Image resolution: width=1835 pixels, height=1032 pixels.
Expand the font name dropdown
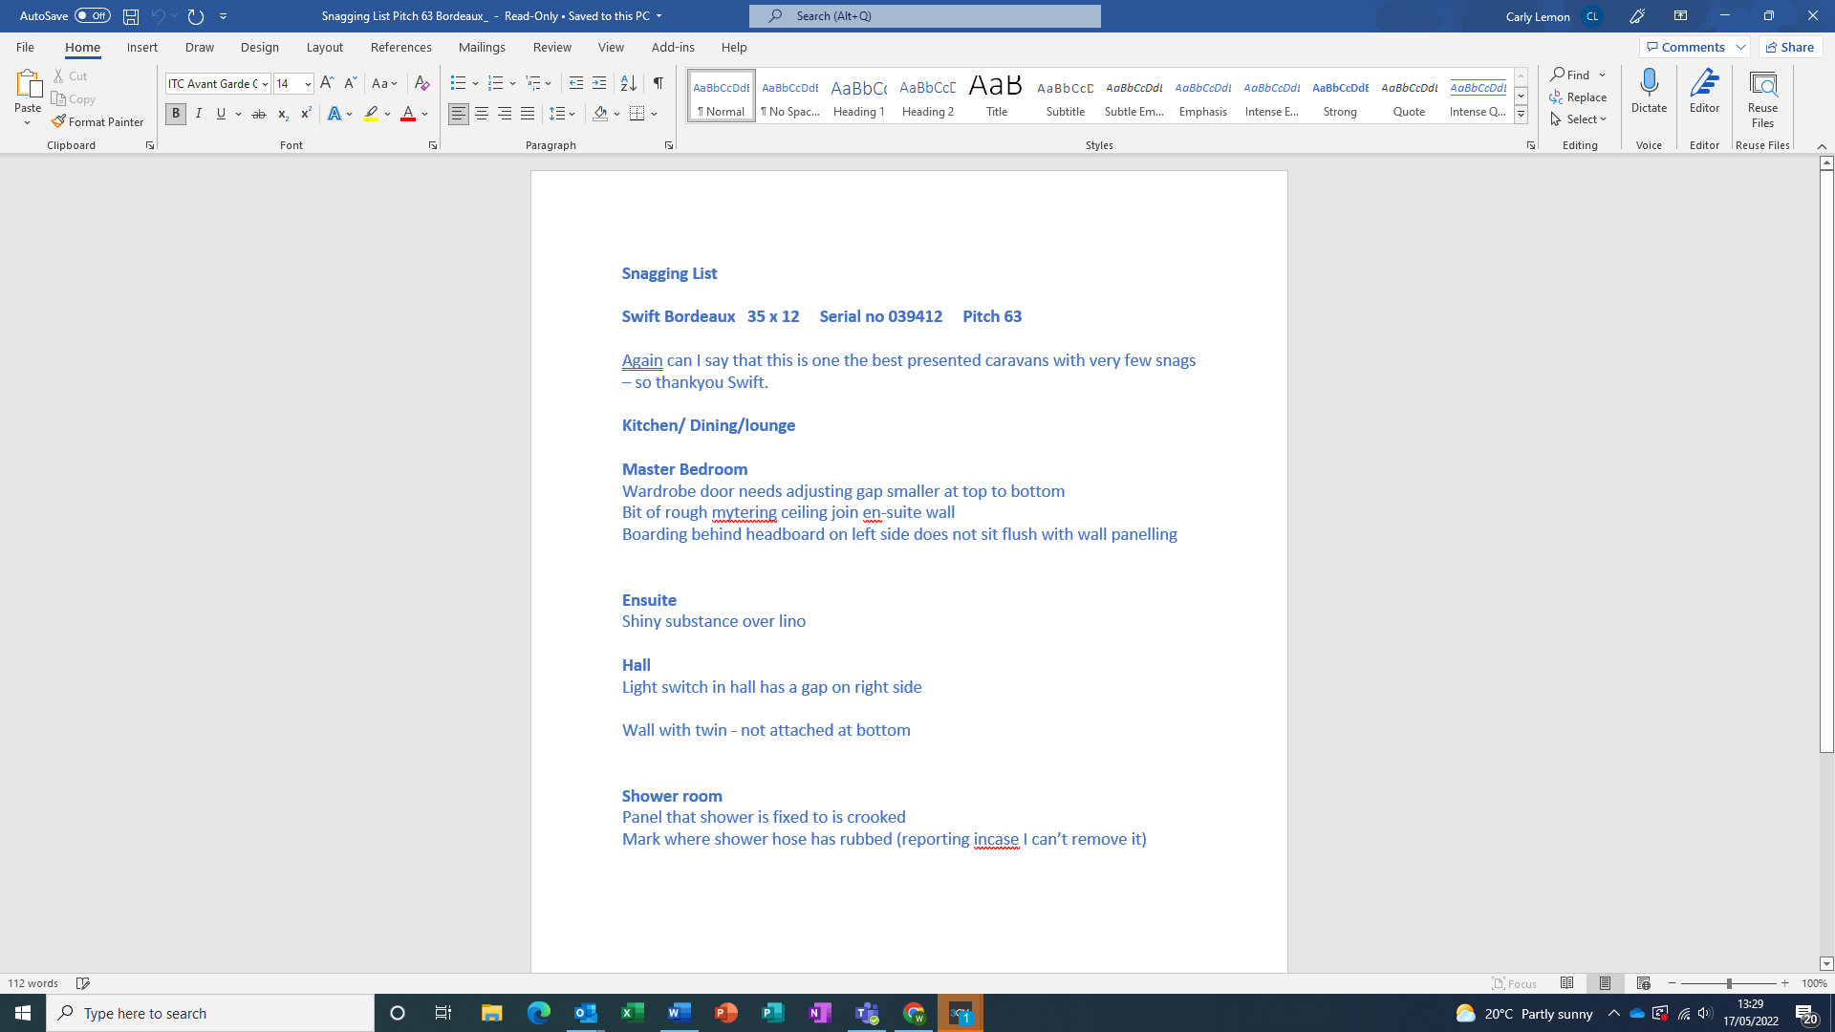click(265, 84)
